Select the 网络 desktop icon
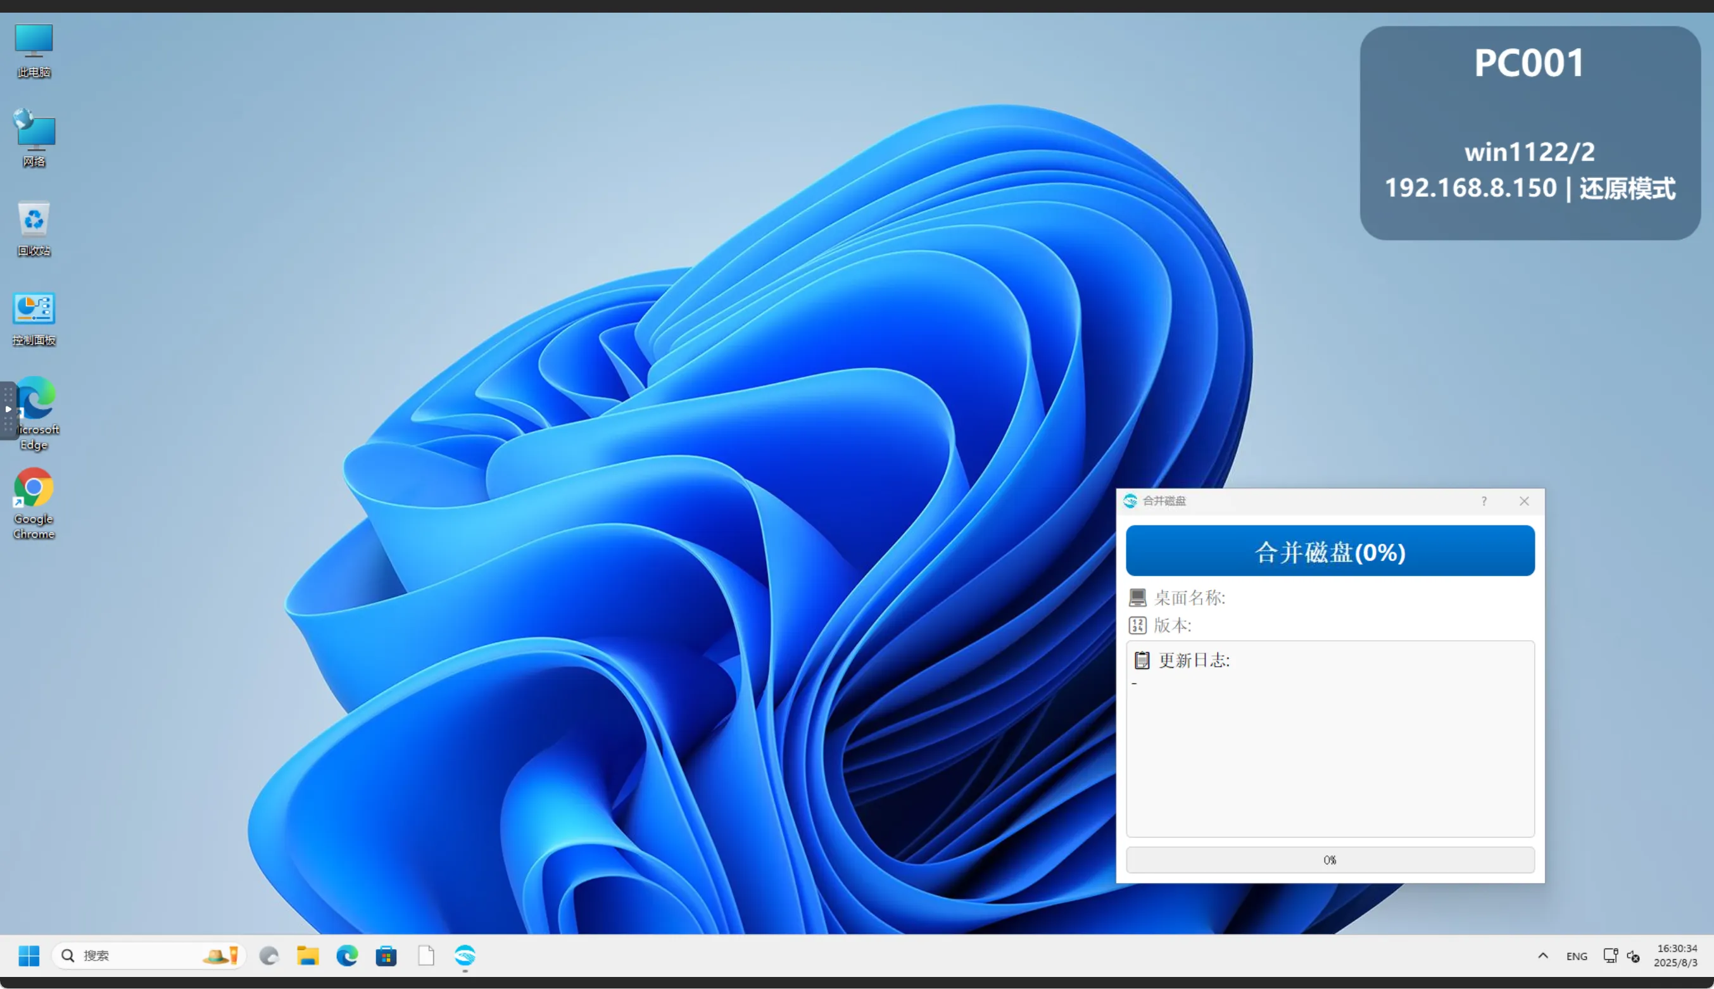1714x989 pixels. [34, 138]
